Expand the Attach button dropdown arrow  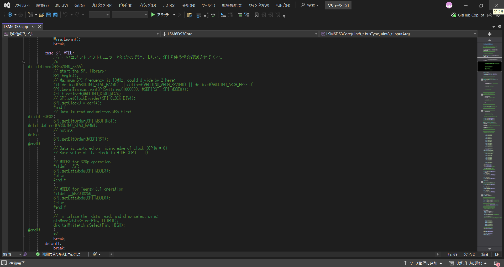tap(174, 15)
